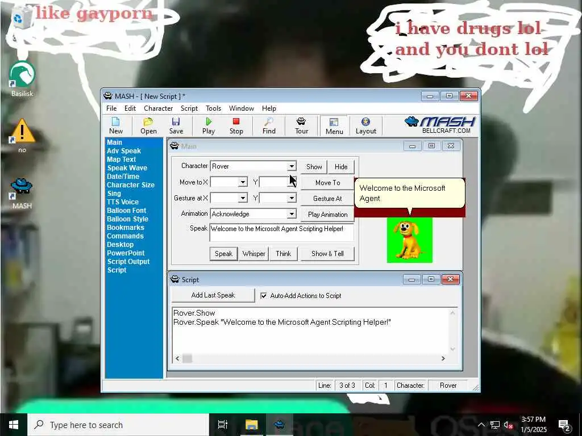The height and width of the screenshot is (436, 582).
Task: Select Date/Time in the sidebar
Action: pos(123,177)
